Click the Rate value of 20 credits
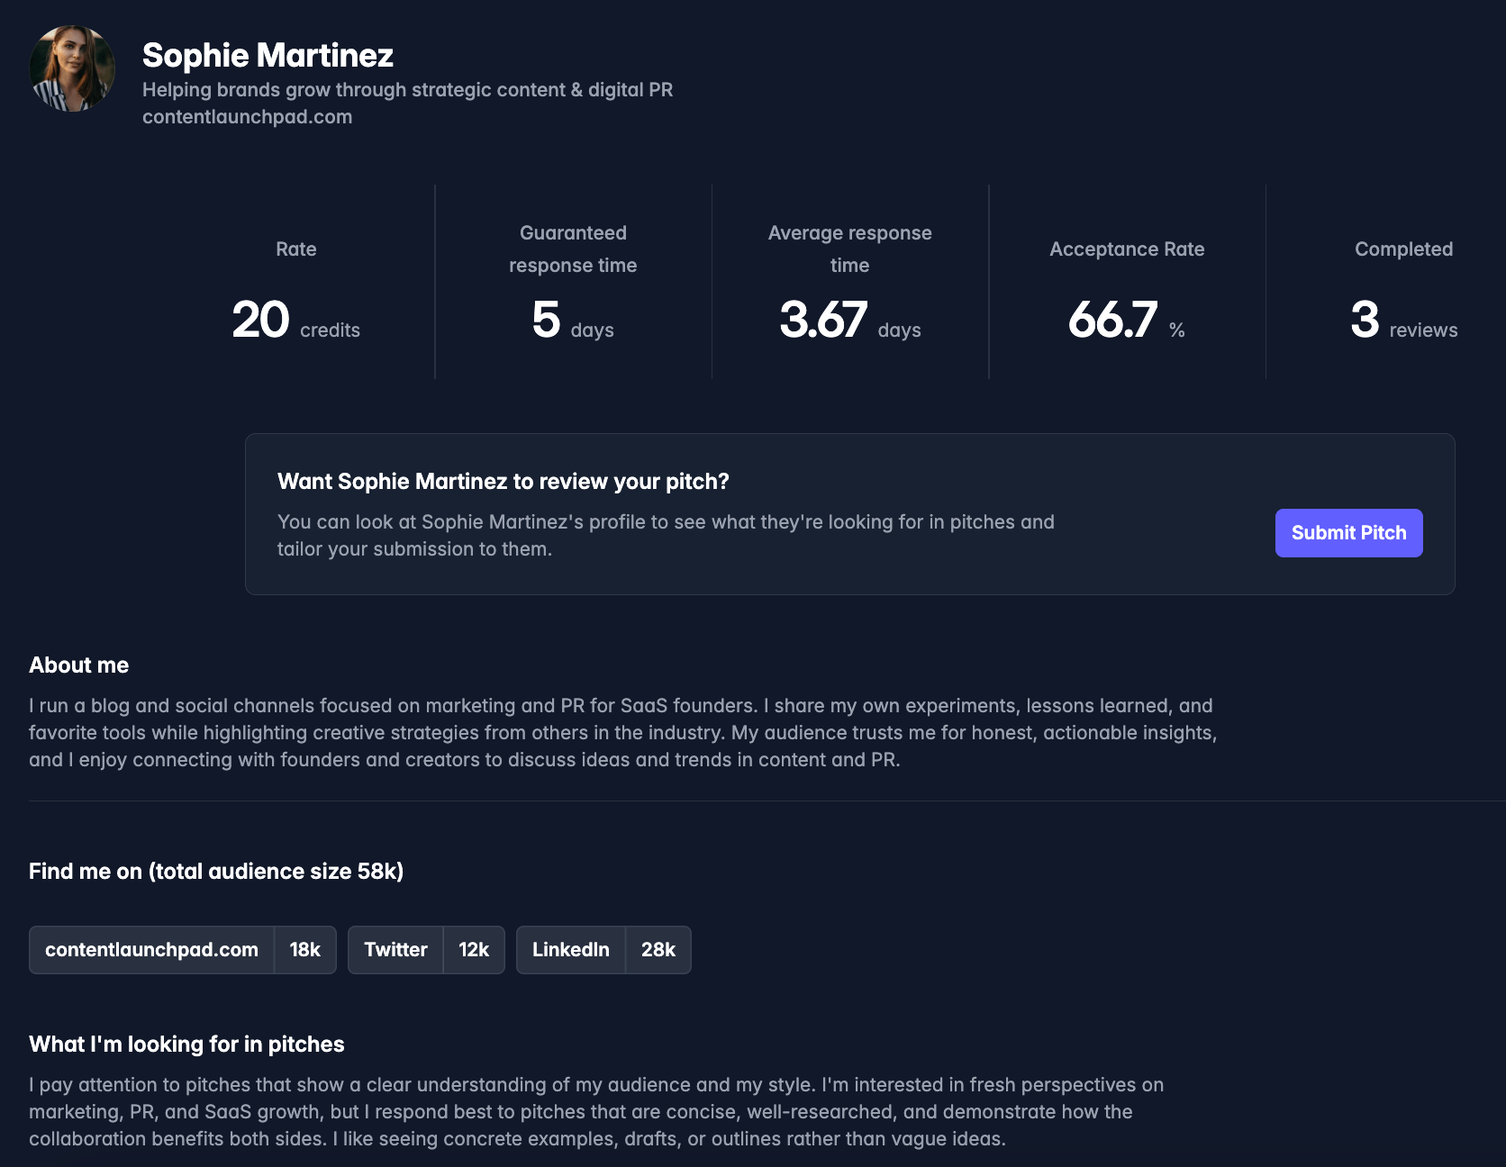 [295, 321]
